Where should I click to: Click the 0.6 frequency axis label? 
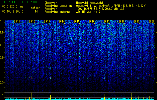(x=2, y=95)
